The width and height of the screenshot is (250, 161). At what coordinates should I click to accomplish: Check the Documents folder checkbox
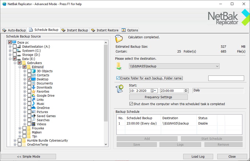(29, 83)
